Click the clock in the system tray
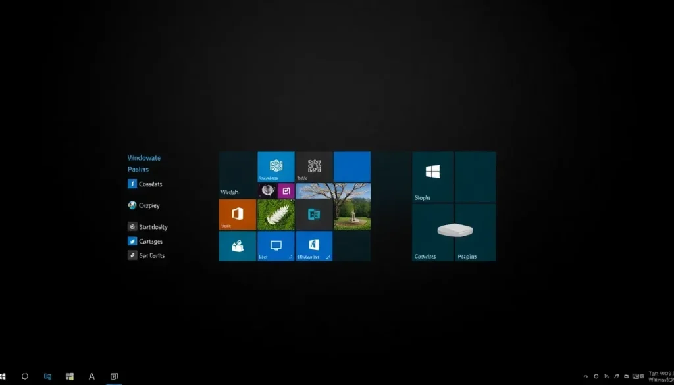674x385 pixels. 660,376
